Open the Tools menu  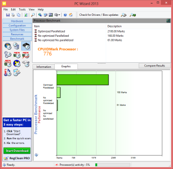click(x=22, y=9)
